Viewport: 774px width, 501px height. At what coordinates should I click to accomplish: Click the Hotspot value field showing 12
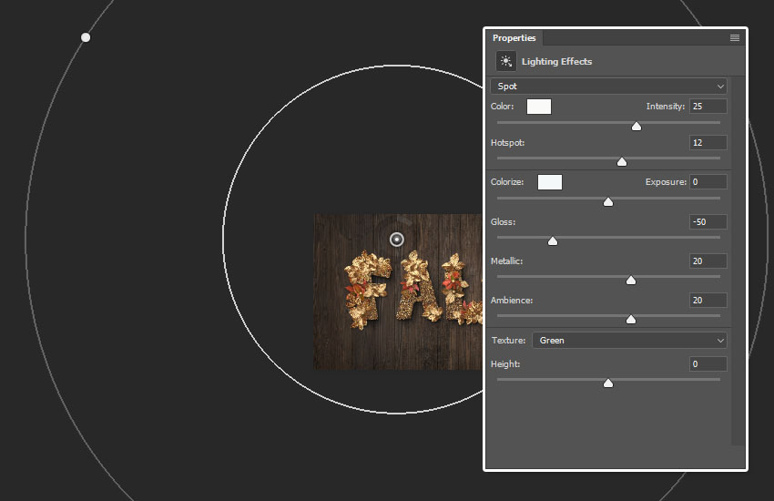click(x=708, y=143)
